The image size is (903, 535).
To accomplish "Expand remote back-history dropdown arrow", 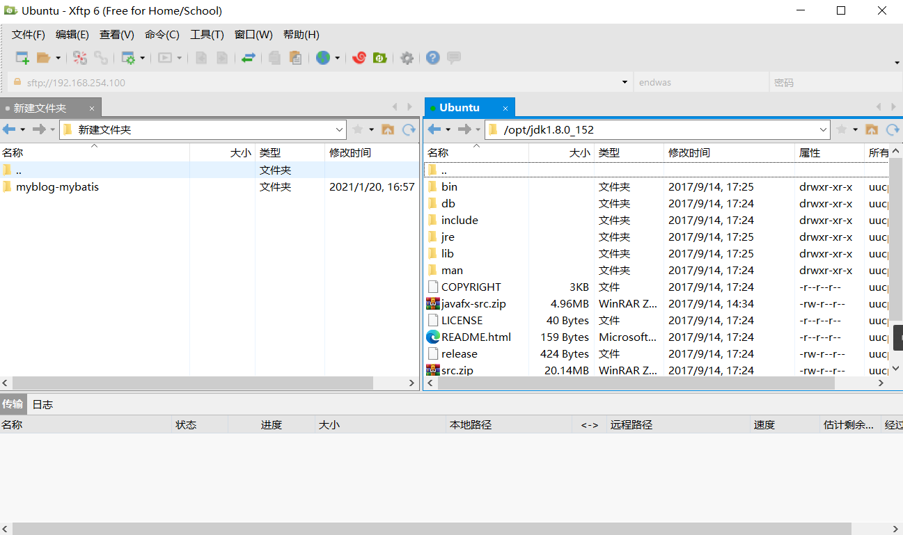I will pyautogui.click(x=448, y=130).
